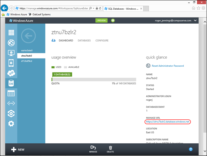This screenshot has width=207, height=156.
Task: Click the Manage button in bottom bar
Action: [x=93, y=149]
